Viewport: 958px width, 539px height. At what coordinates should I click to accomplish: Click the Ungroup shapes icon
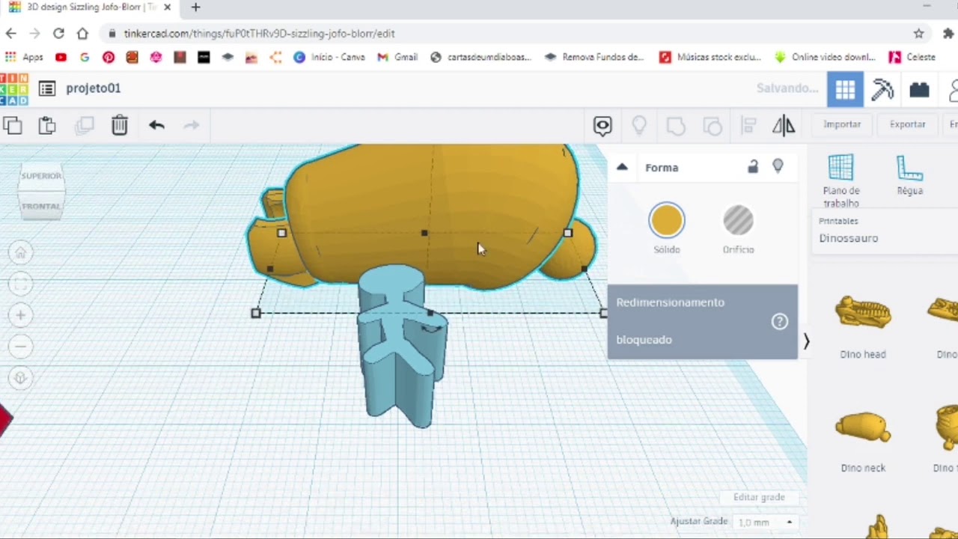click(713, 126)
